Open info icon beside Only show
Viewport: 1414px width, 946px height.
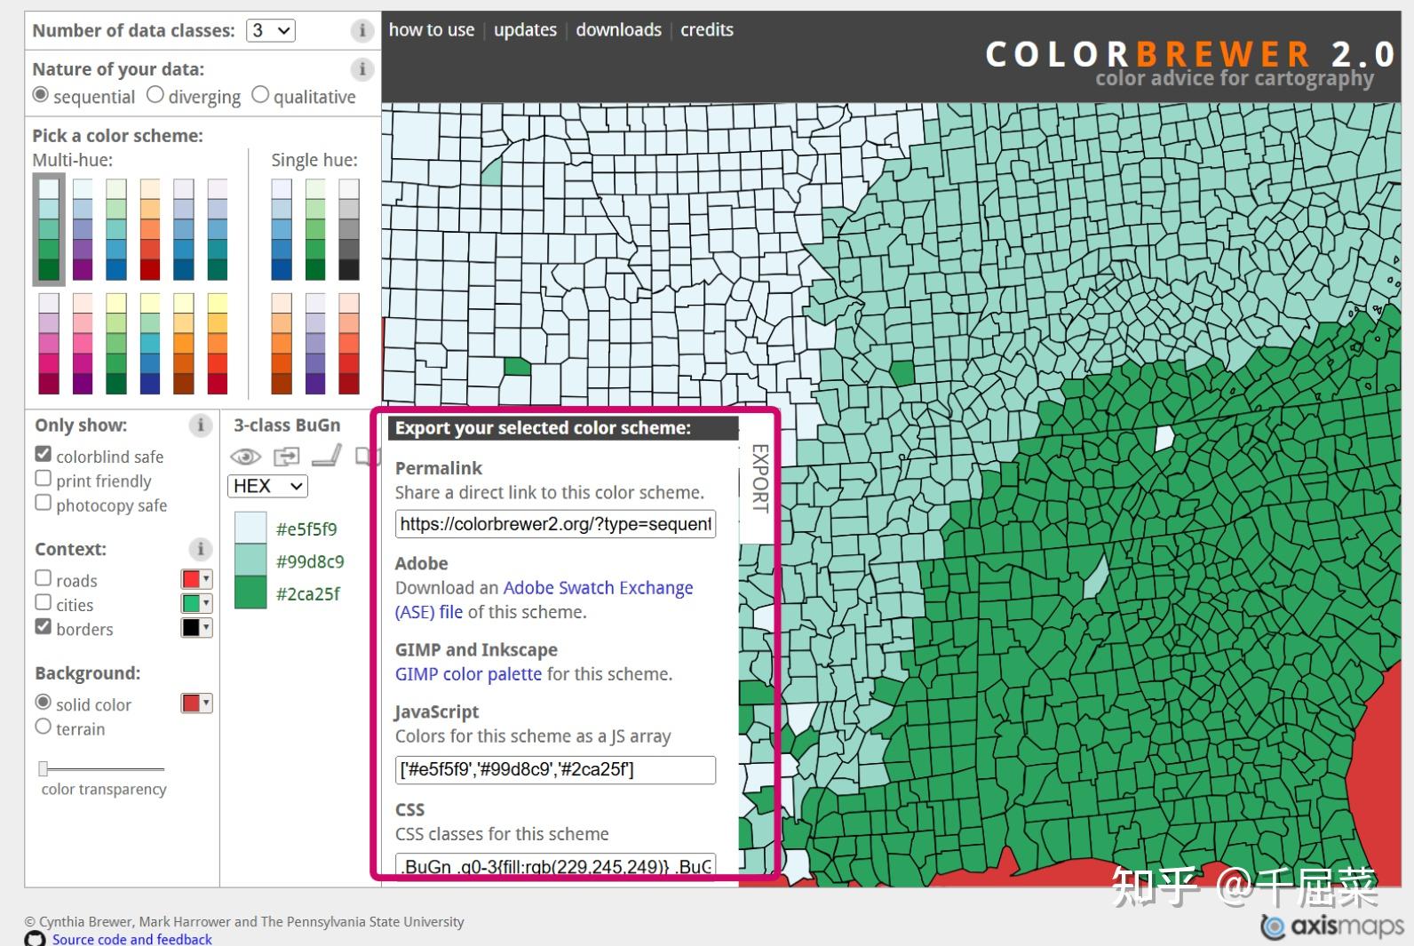tap(201, 425)
